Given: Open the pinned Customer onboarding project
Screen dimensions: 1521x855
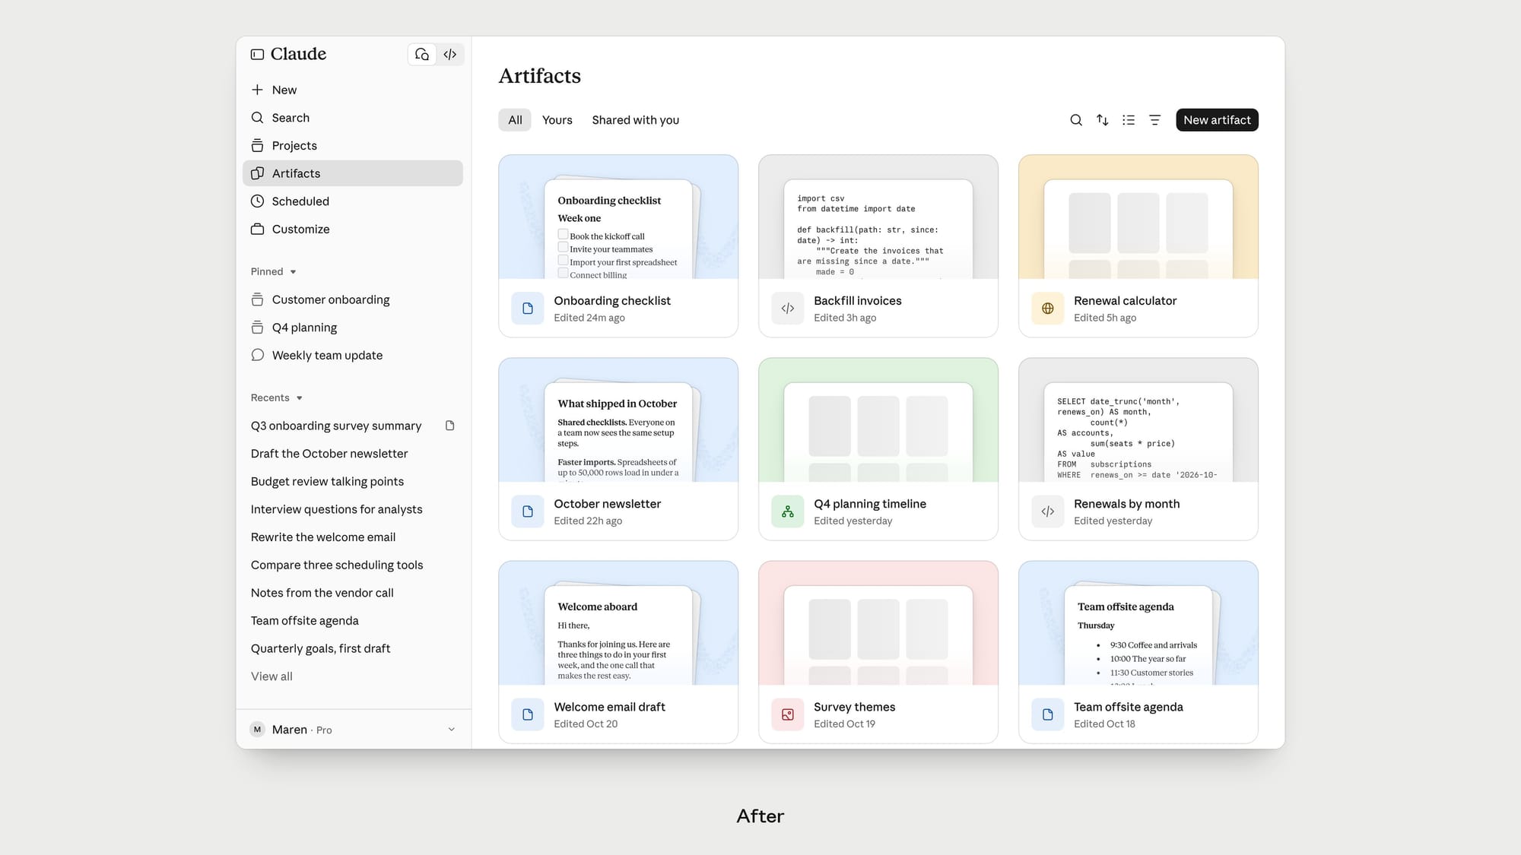Looking at the screenshot, I should 353,299.
